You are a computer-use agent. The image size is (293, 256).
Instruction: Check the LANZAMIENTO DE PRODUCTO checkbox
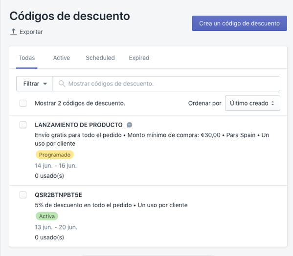[23, 125]
